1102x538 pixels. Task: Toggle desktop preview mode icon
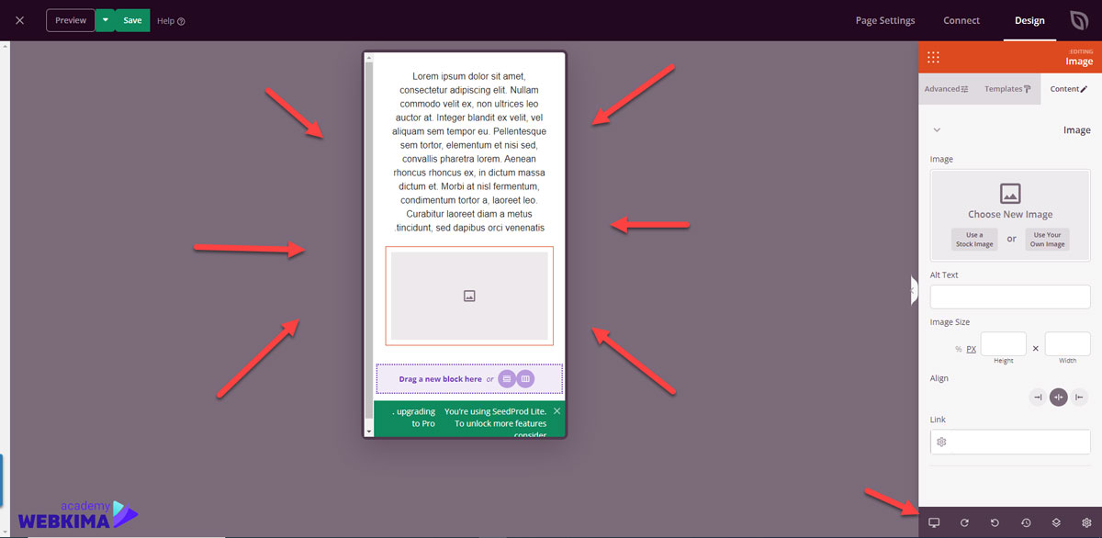tap(934, 522)
